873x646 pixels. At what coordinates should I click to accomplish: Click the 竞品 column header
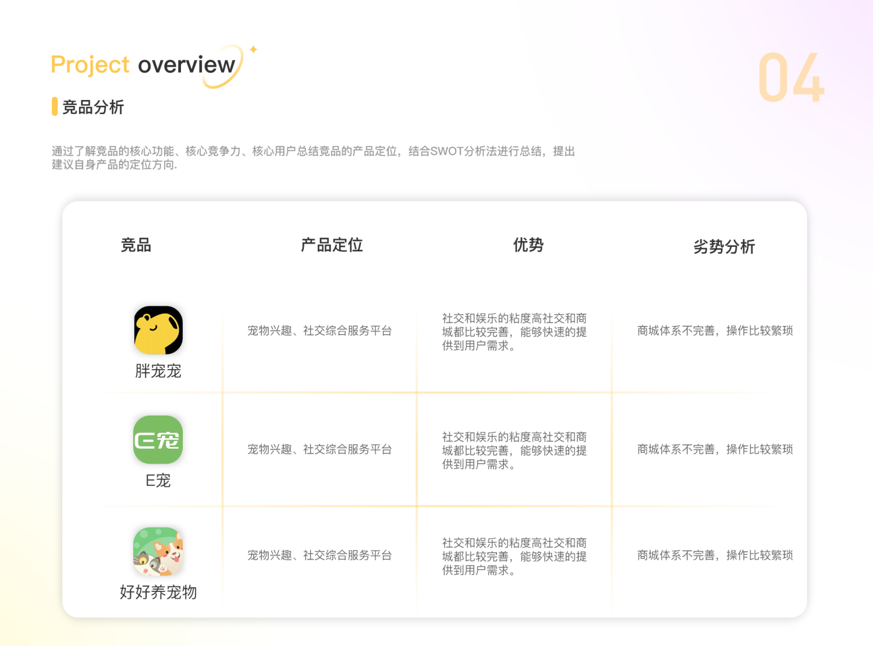pyautogui.click(x=136, y=245)
